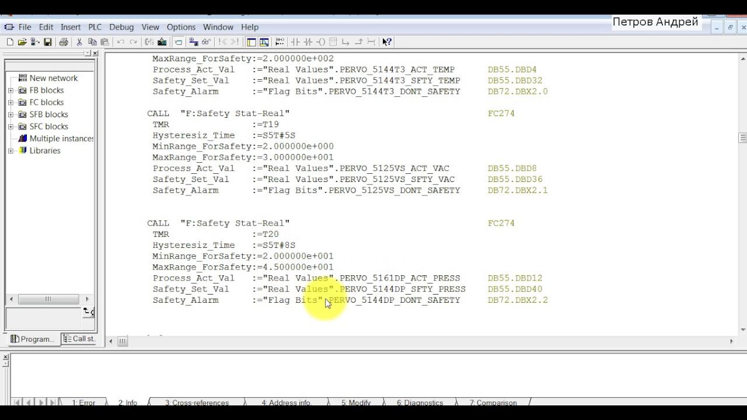
Task: Expand the SFC blocks tree node
Action: coord(11,127)
